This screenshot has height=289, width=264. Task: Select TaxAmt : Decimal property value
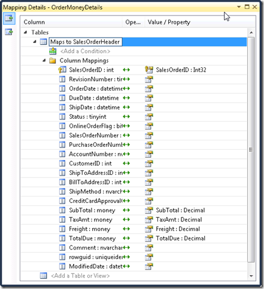[179, 220]
